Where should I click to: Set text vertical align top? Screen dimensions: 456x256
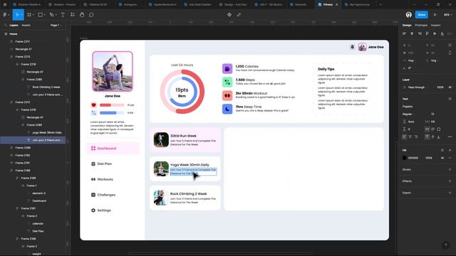tap(427, 137)
